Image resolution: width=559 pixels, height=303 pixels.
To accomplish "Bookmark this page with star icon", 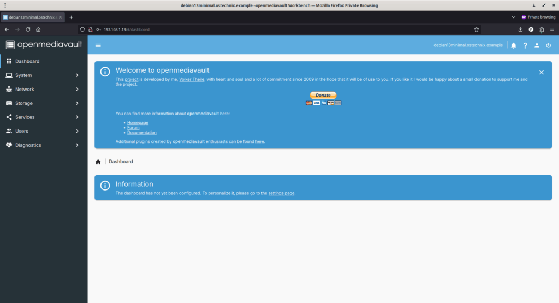I will [476, 29].
